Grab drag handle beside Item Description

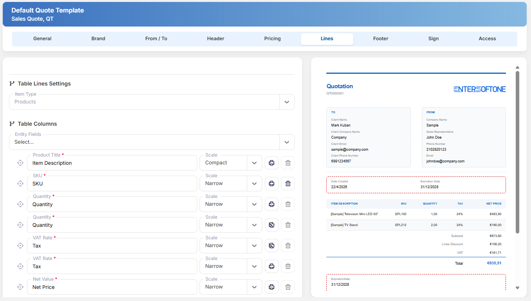(x=20, y=163)
